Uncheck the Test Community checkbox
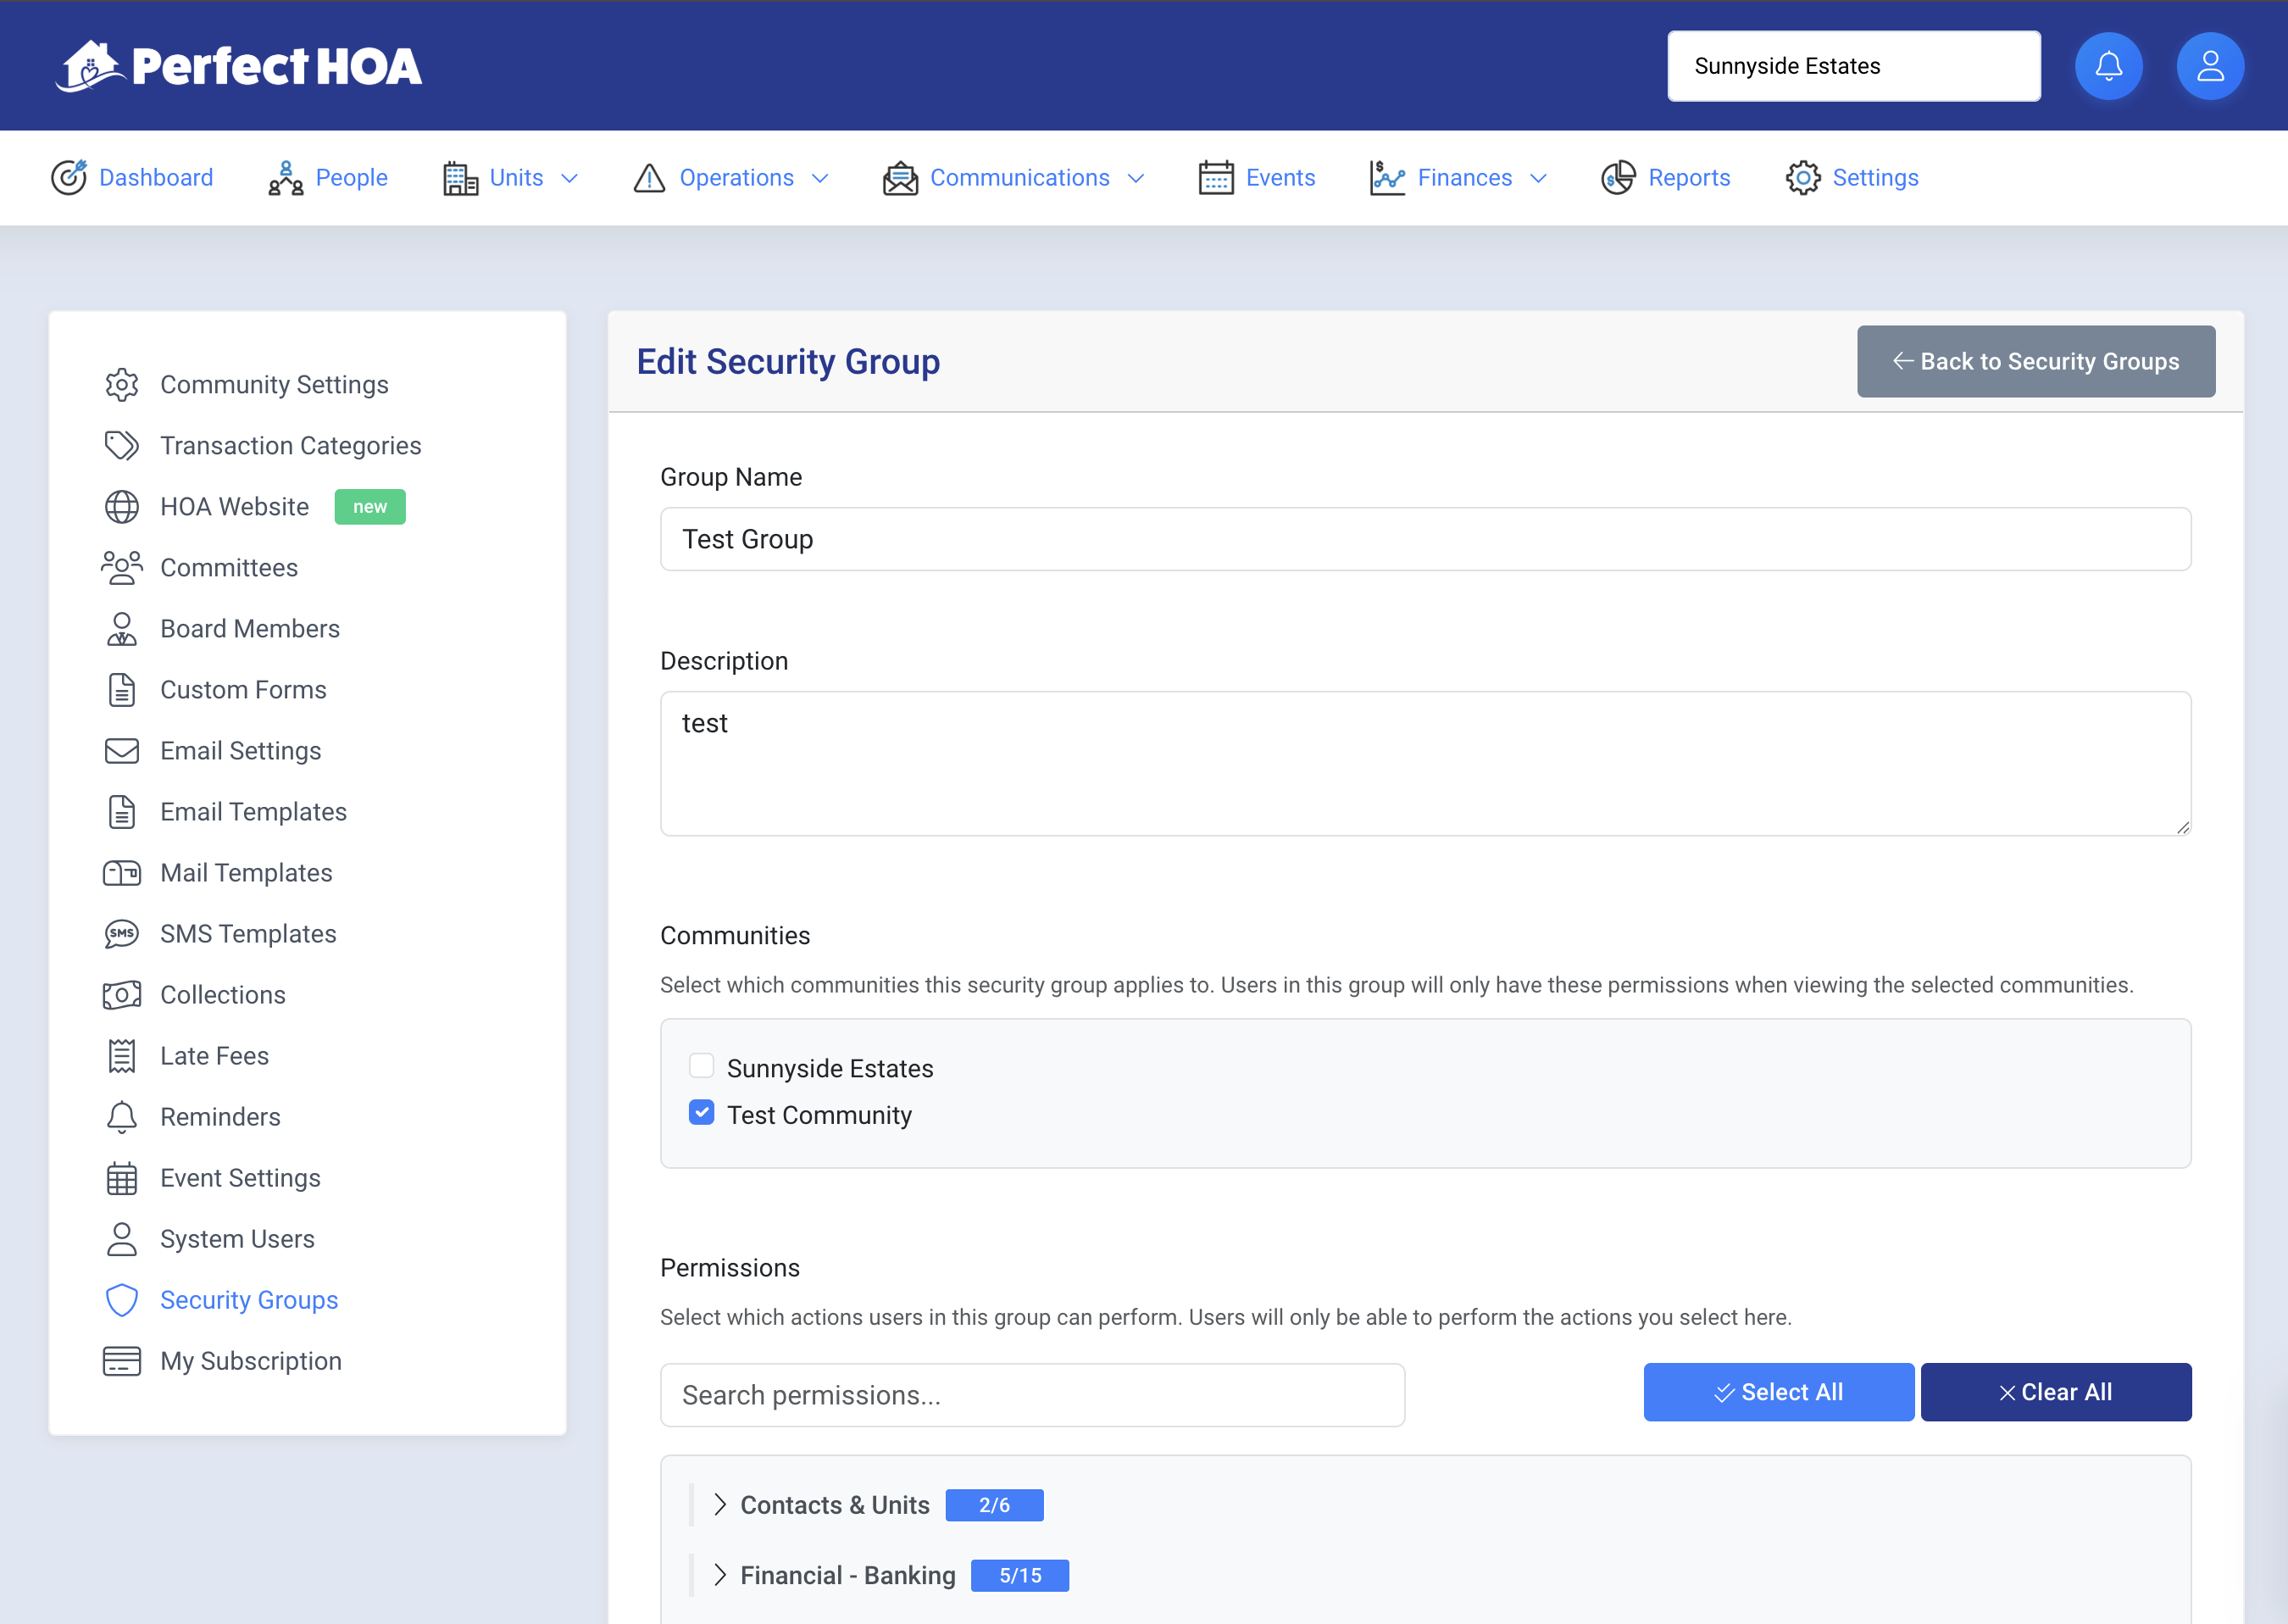 pos(702,1113)
